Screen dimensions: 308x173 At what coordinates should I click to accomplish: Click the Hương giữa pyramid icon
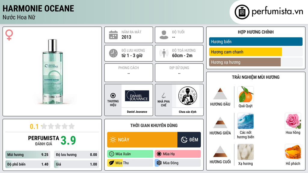tap(220, 123)
